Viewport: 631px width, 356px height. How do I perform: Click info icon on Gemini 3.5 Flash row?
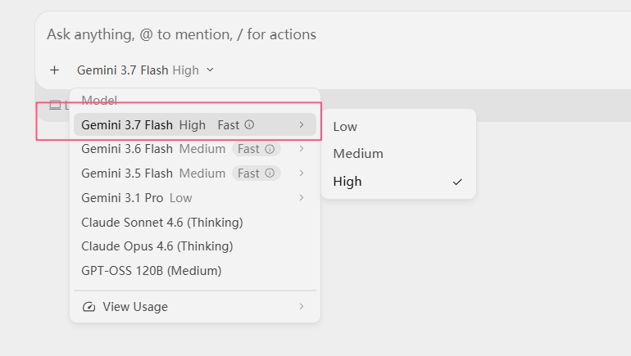pyautogui.click(x=270, y=173)
